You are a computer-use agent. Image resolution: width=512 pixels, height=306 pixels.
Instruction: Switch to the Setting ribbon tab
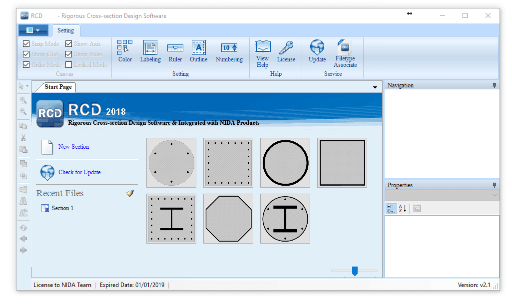65,30
